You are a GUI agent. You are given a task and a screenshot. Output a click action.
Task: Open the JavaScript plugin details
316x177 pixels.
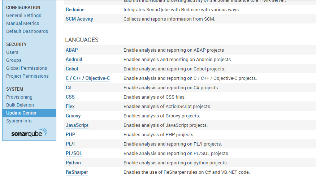(77, 125)
